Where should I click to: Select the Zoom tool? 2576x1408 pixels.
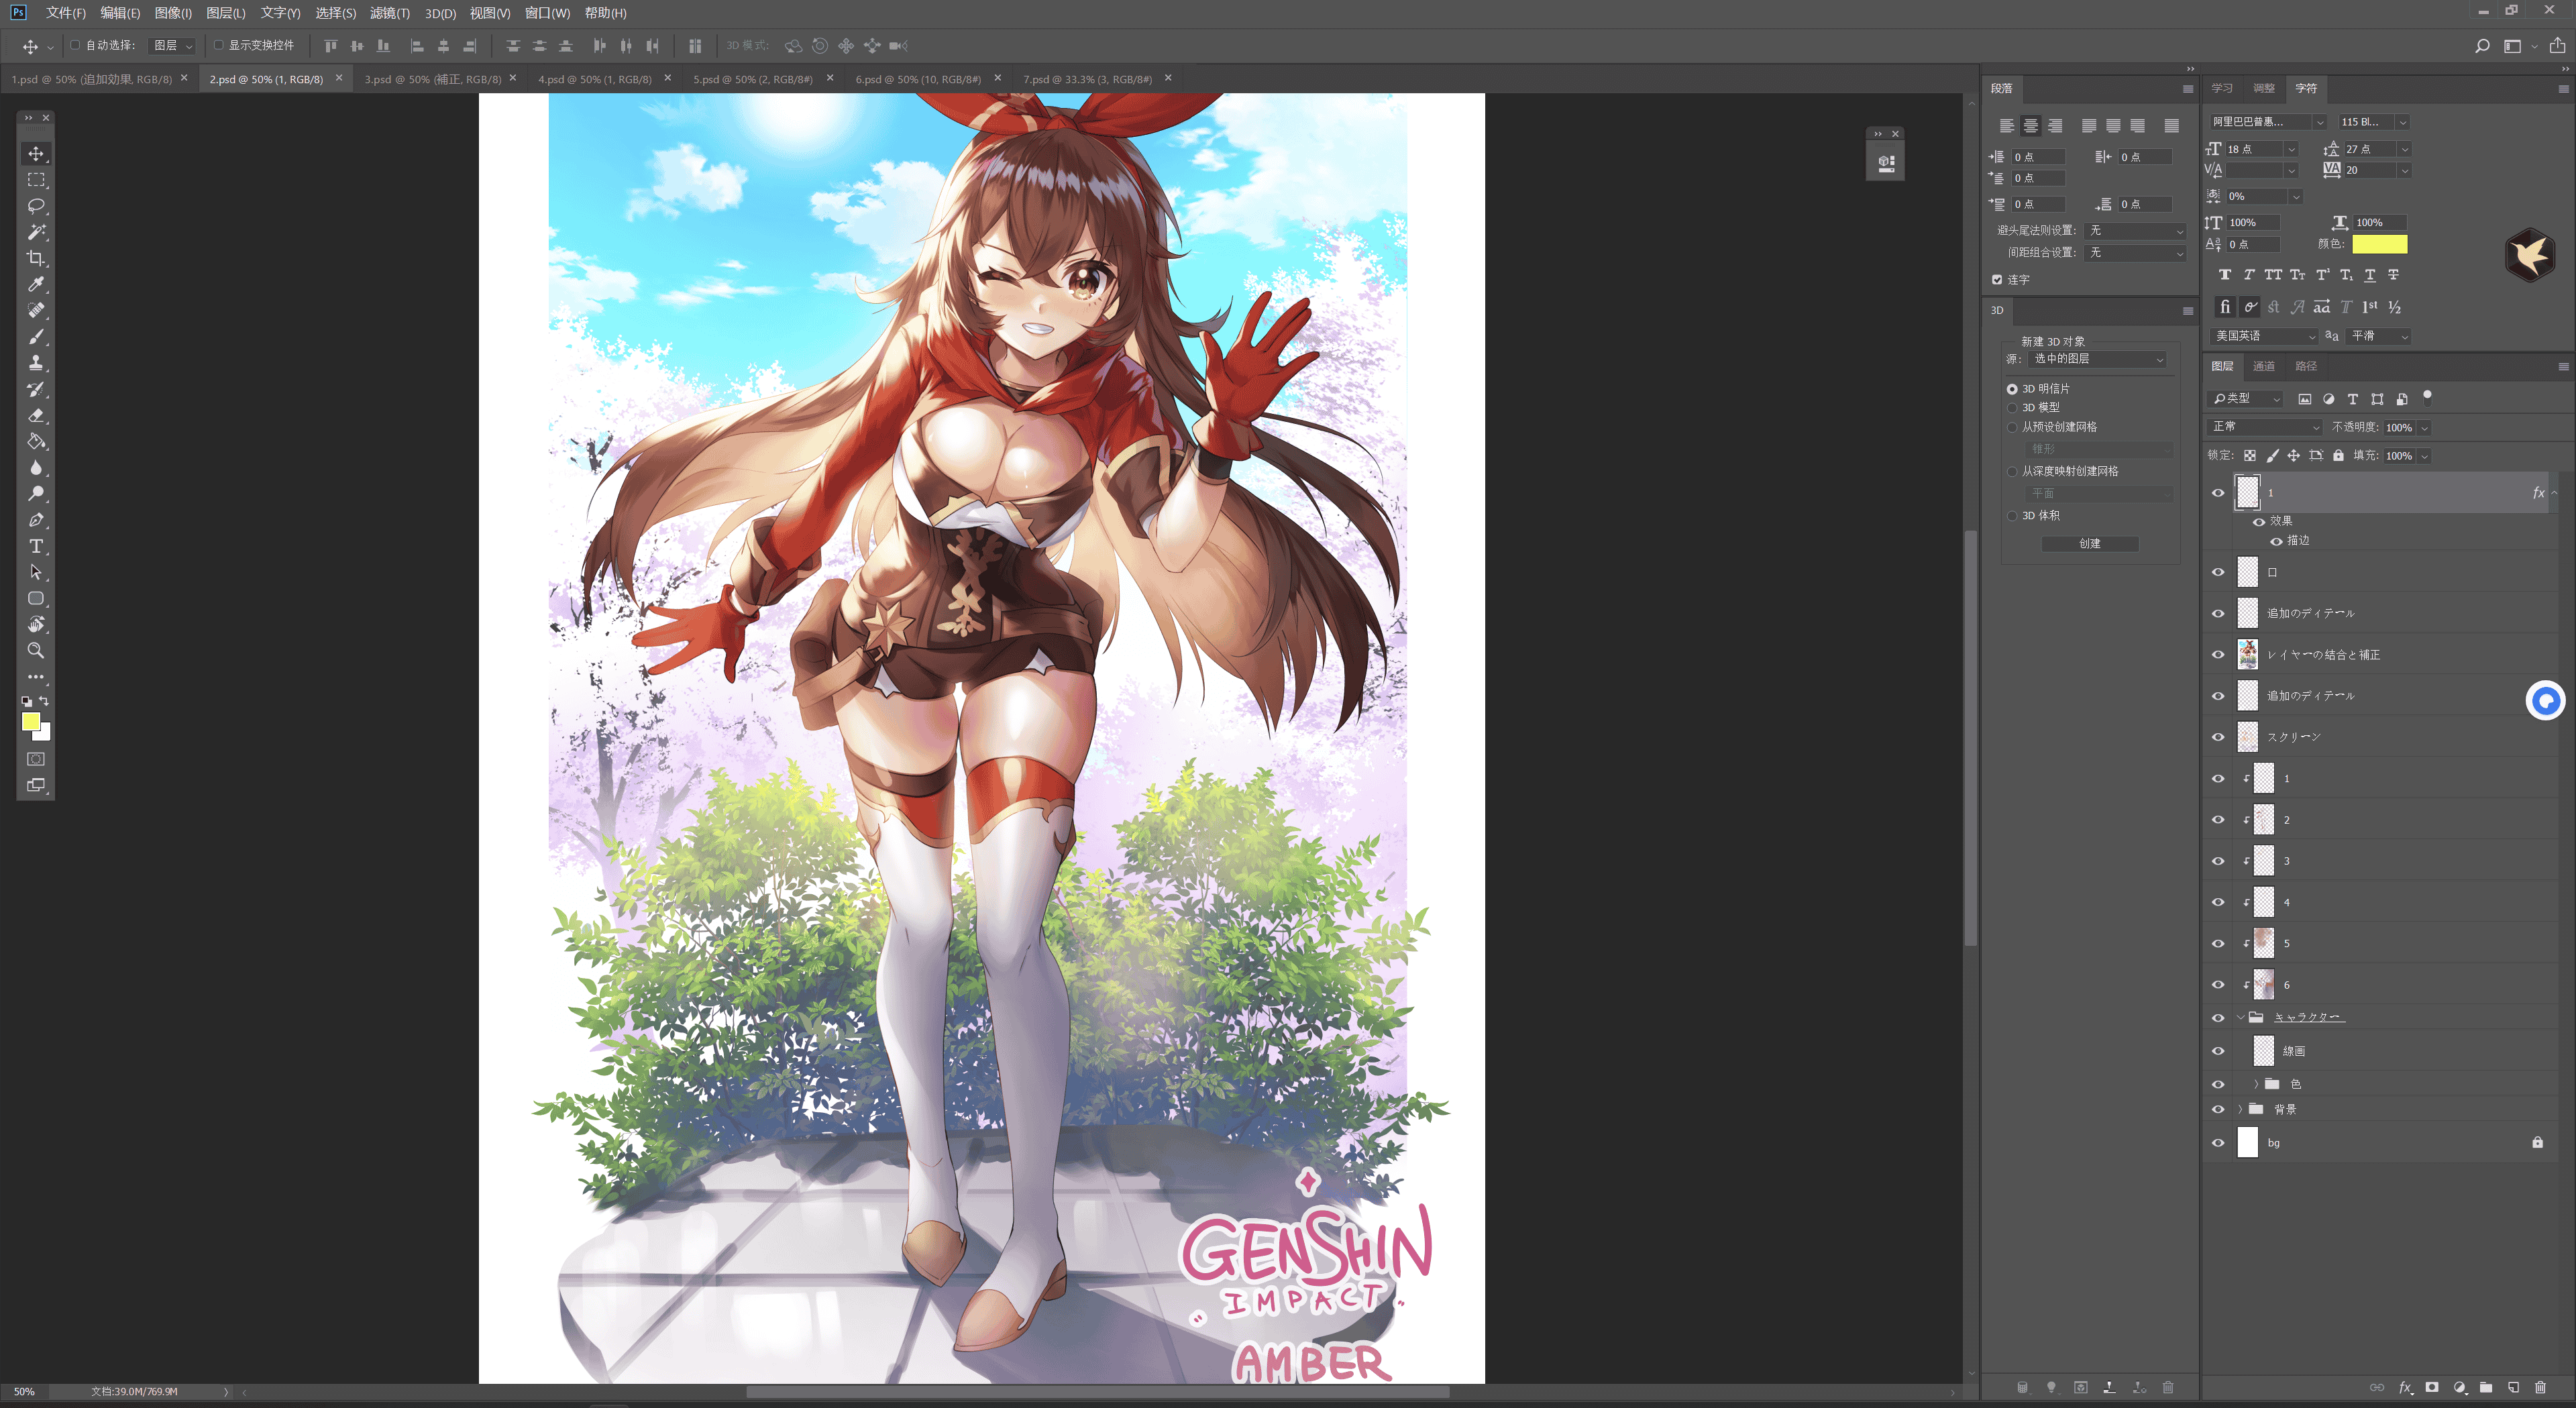tap(36, 650)
